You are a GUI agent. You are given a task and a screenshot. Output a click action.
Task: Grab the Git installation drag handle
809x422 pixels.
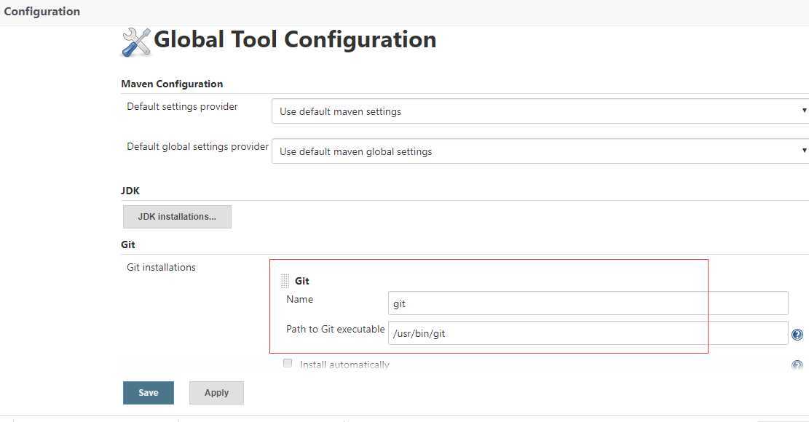[285, 281]
